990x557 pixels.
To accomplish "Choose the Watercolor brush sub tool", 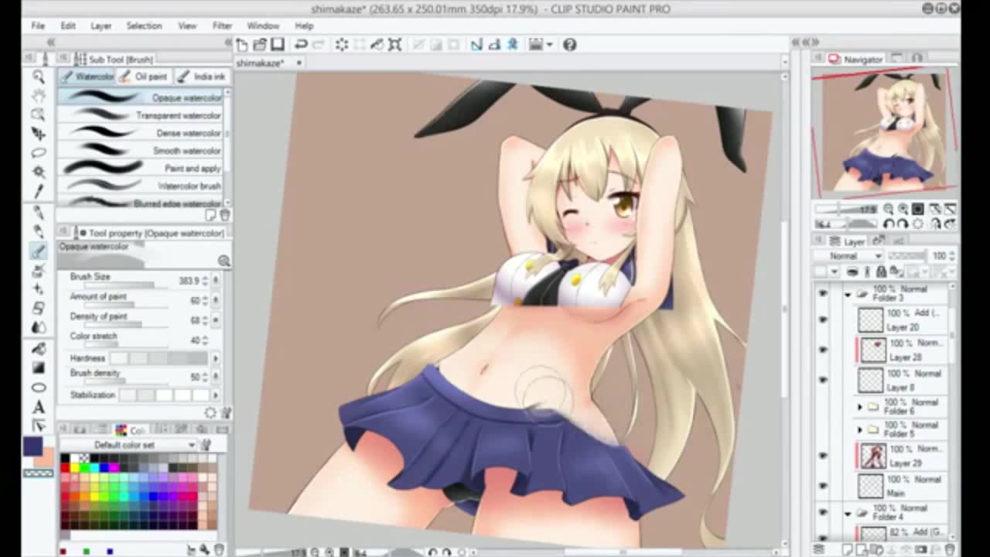I will tap(141, 186).
